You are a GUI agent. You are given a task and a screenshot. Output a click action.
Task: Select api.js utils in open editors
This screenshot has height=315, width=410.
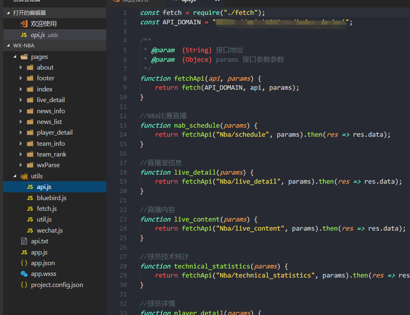click(x=55, y=35)
